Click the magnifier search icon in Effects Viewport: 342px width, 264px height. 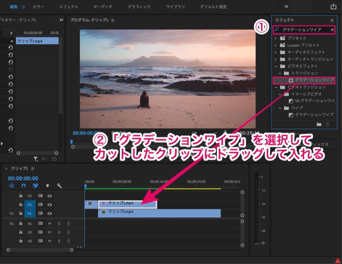pos(277,29)
